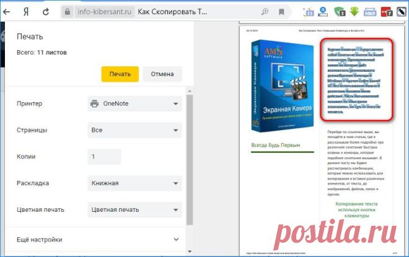This screenshot has width=409, height=257.
Task: Click the 'Печать' dialog heading
Action: pos(30,37)
